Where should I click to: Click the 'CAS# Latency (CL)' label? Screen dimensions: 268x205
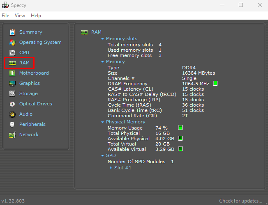[130, 89]
